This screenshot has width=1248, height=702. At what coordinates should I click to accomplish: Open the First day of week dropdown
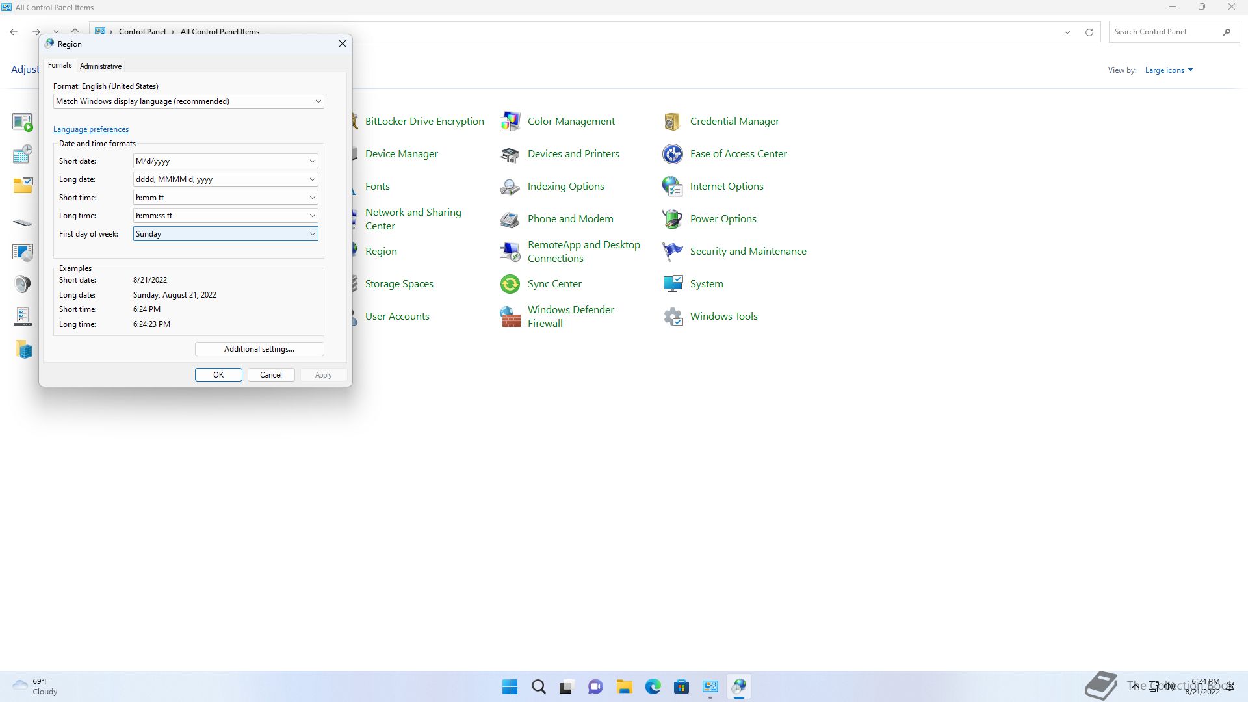coord(226,234)
